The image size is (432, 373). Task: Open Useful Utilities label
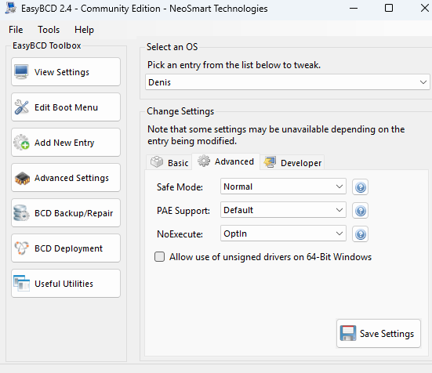click(x=64, y=284)
